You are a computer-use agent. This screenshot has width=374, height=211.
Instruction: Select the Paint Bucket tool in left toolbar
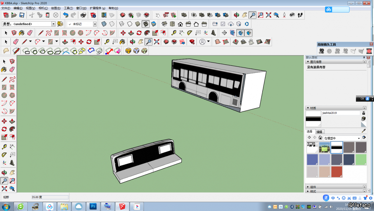[x=4, y=69]
